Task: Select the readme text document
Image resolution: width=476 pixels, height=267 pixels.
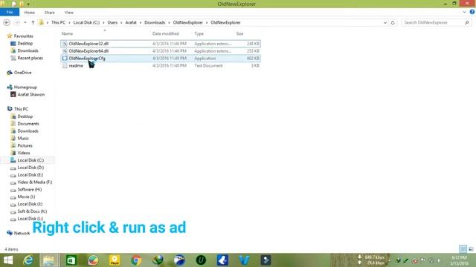Action: (161, 65)
